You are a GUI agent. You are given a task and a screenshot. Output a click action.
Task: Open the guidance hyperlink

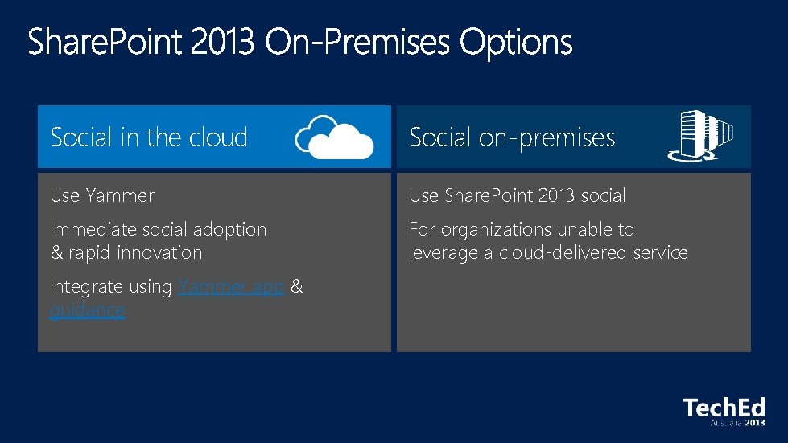point(87,310)
